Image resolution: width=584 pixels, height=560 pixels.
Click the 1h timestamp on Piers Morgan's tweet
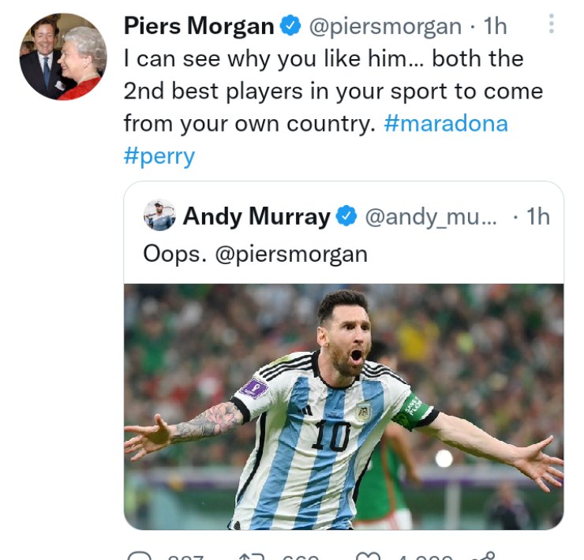[x=495, y=26]
